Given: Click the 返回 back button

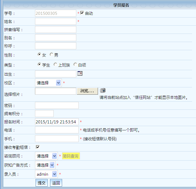Looking at the screenshot, I should coord(56,183).
